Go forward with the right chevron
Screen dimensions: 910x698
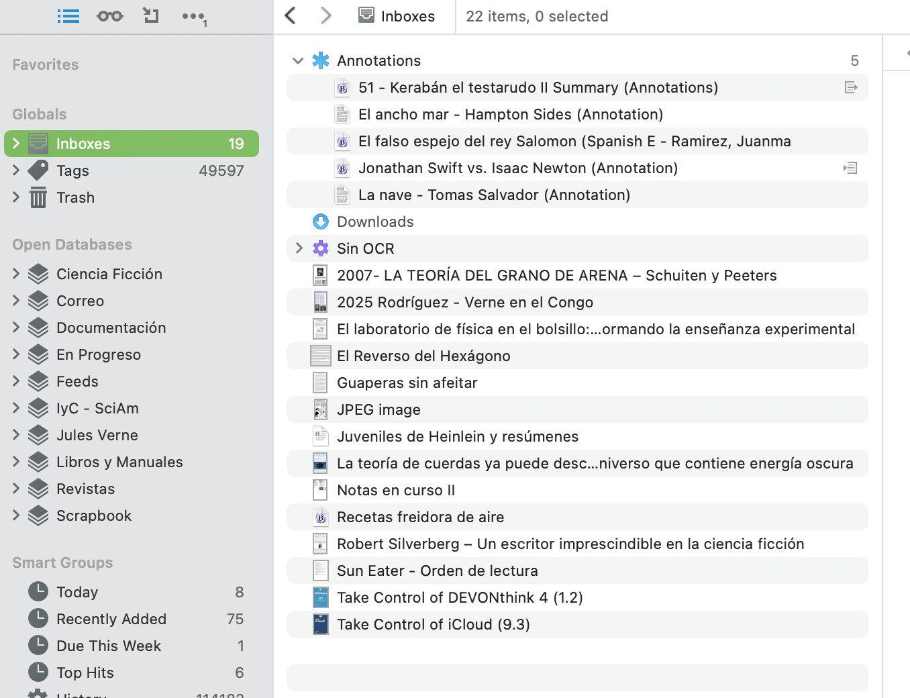coord(326,15)
